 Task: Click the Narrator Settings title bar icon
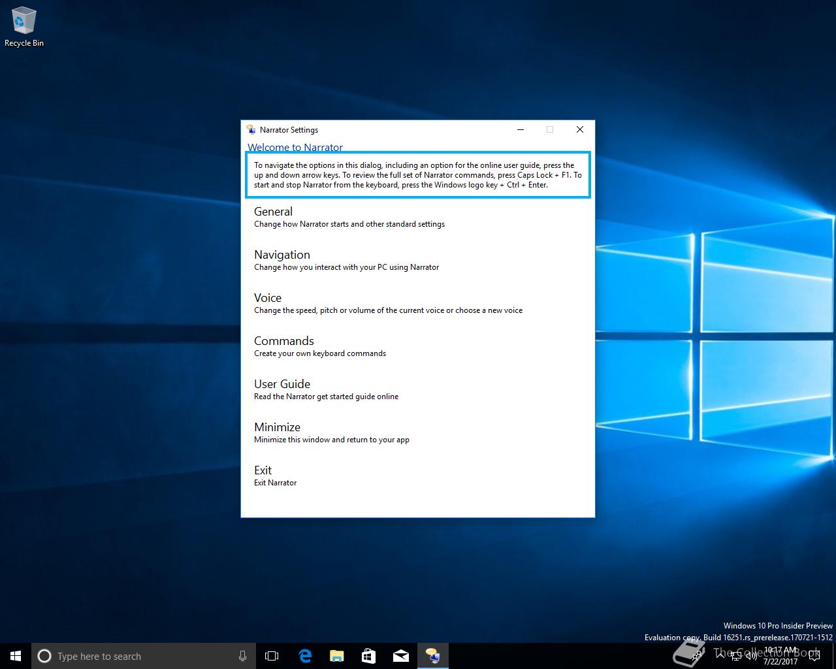point(251,129)
